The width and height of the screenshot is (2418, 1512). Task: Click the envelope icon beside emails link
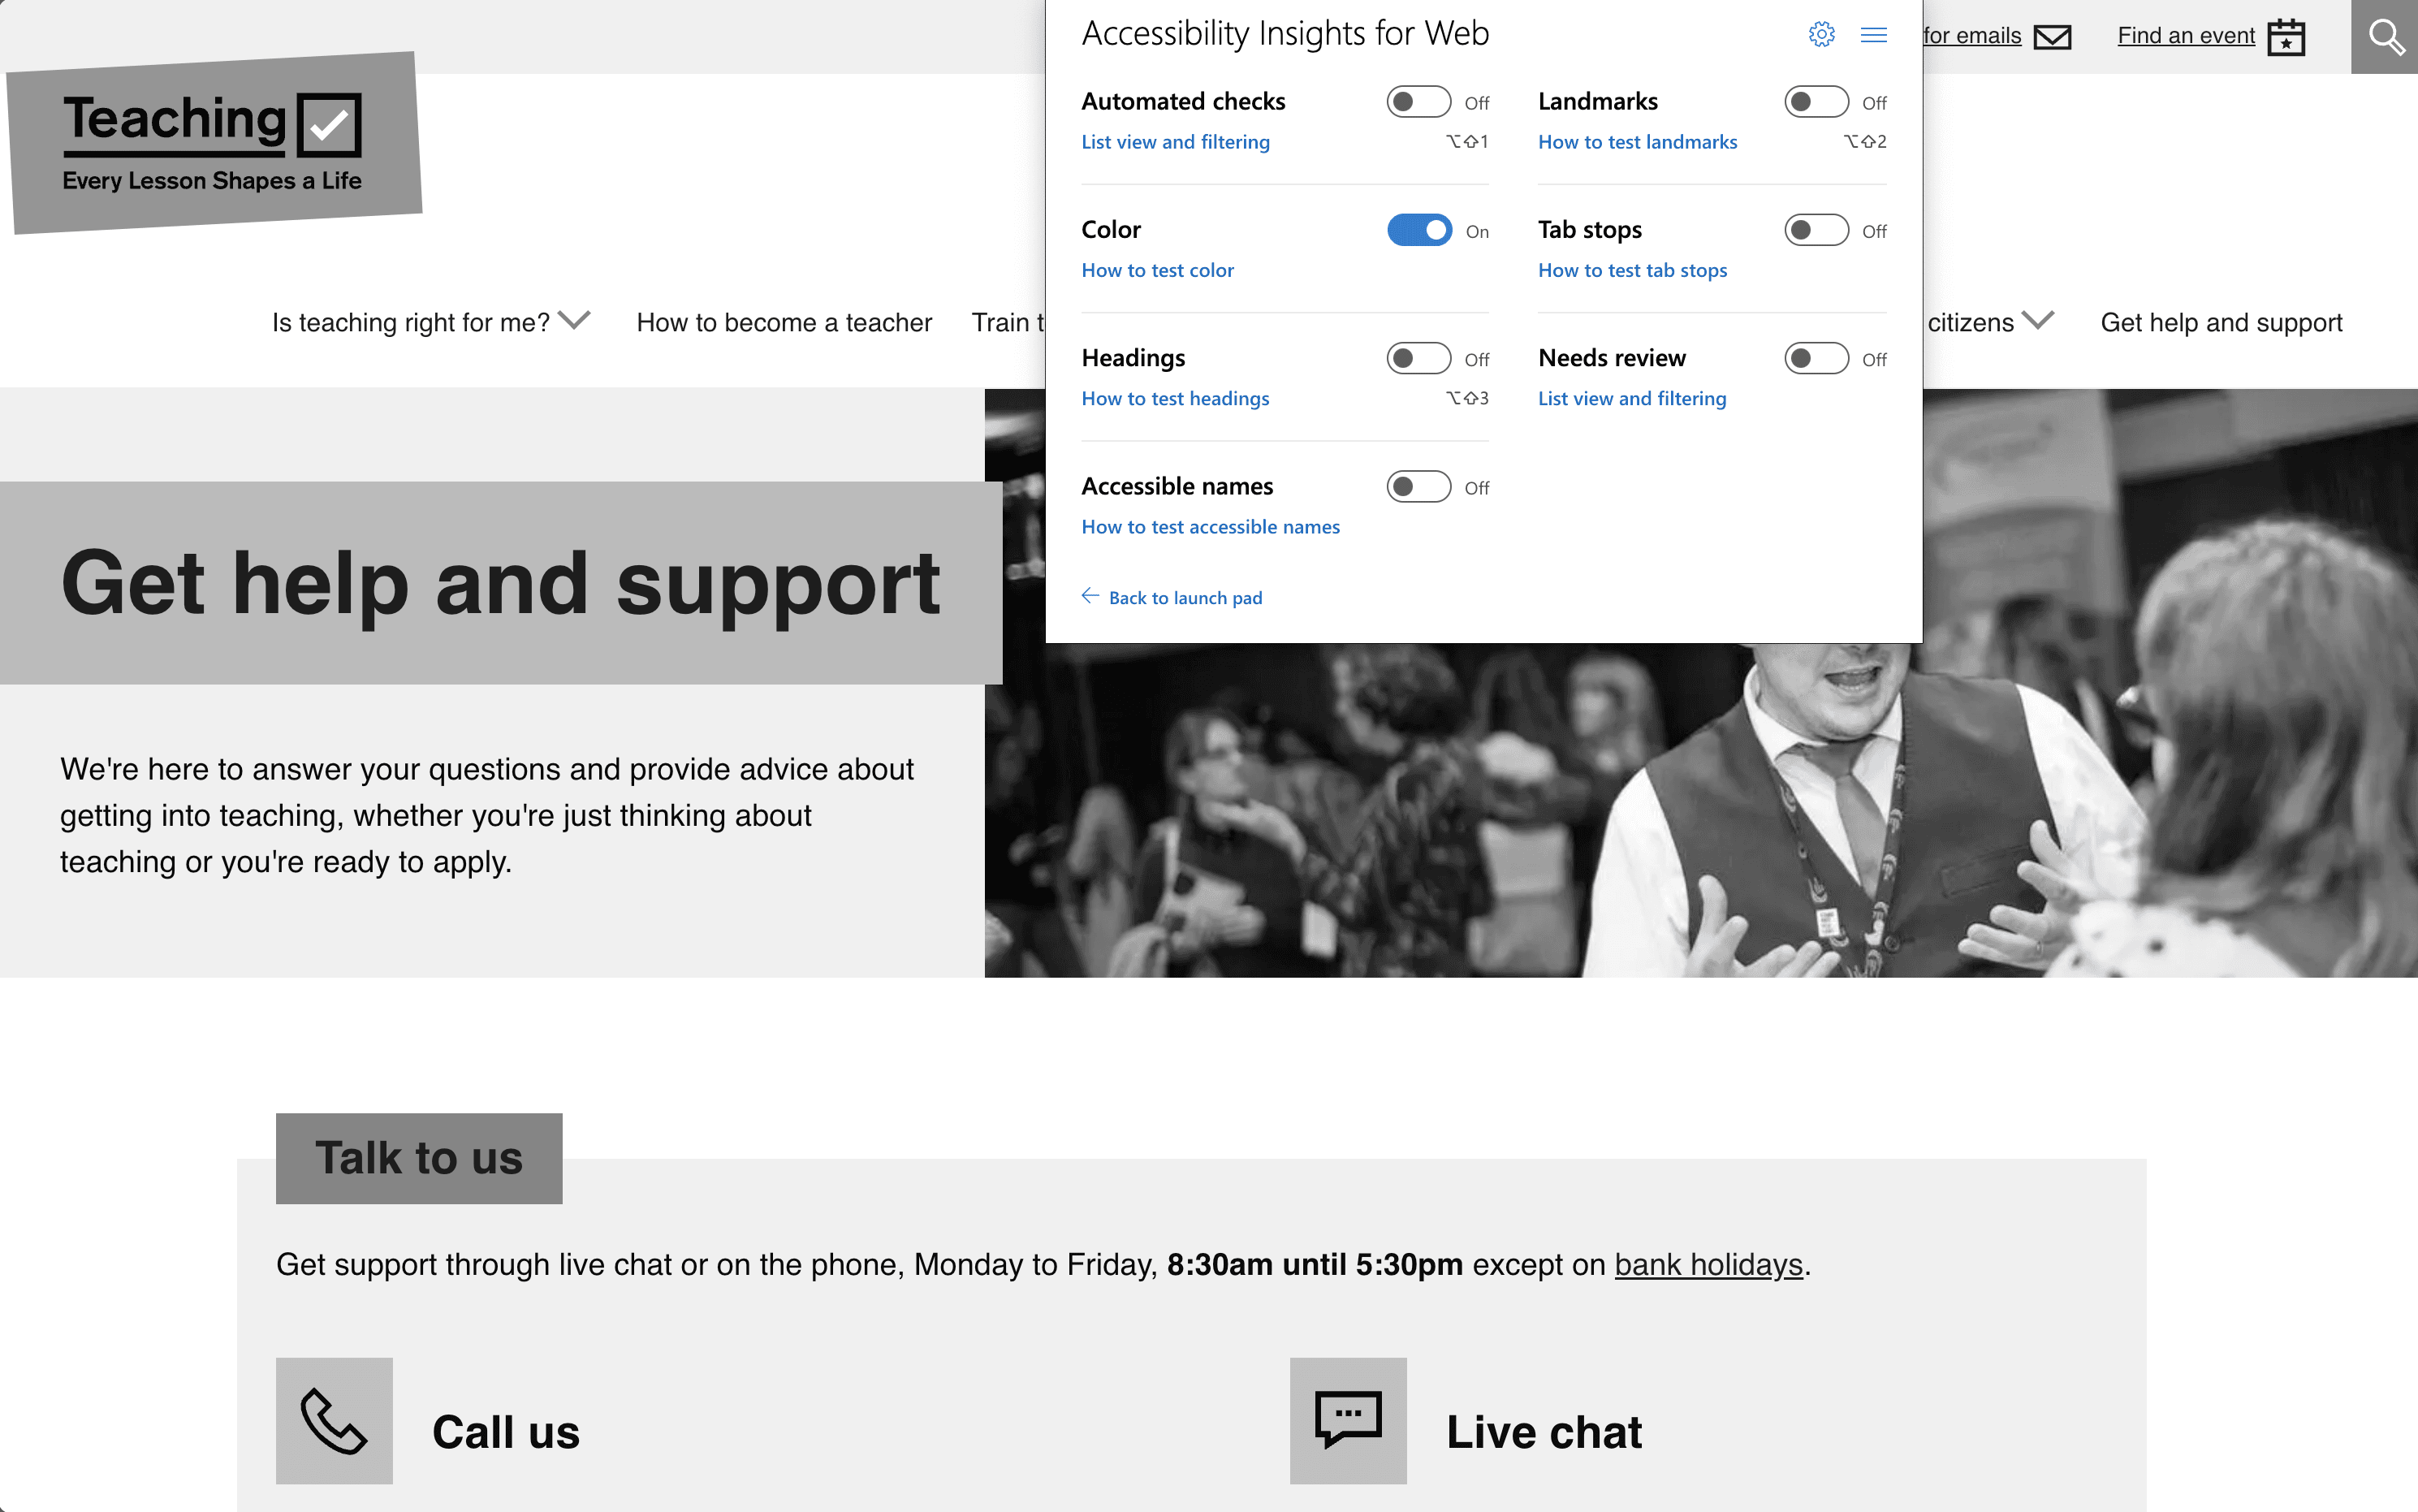point(2052,37)
